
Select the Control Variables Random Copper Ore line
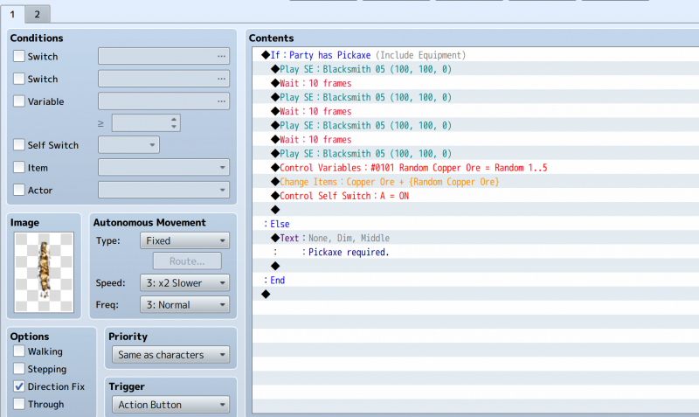(475, 168)
